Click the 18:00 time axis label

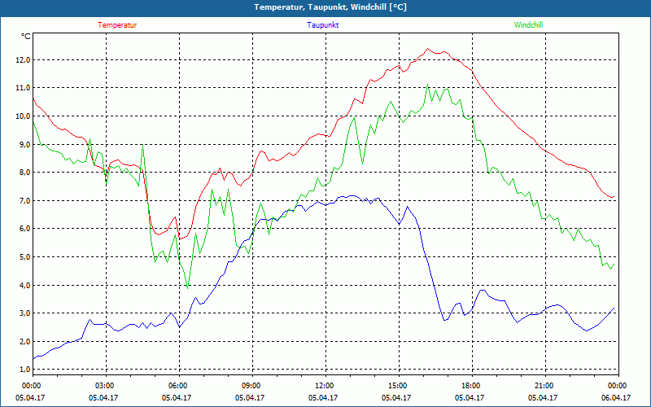click(472, 386)
